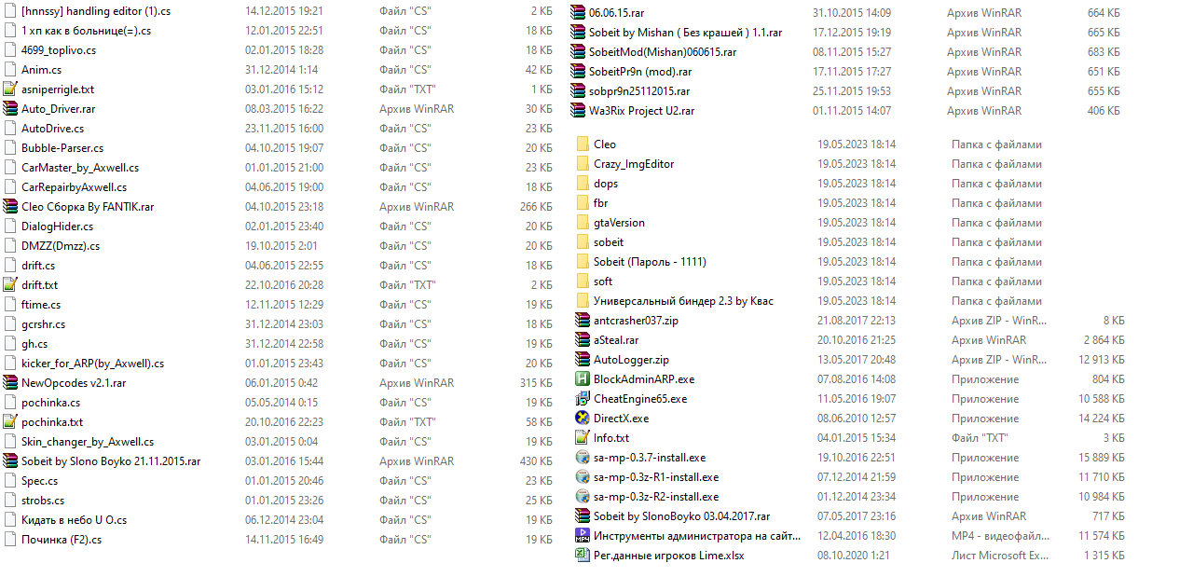Click the CheatEngine65.exe icon
Screen dimensions: 1193x577
583,399
